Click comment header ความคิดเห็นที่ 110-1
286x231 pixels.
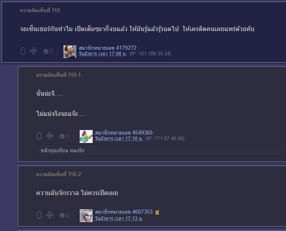(58, 75)
